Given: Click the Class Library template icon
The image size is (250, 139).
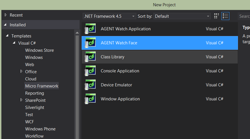Looking at the screenshot, I should [x=90, y=57].
